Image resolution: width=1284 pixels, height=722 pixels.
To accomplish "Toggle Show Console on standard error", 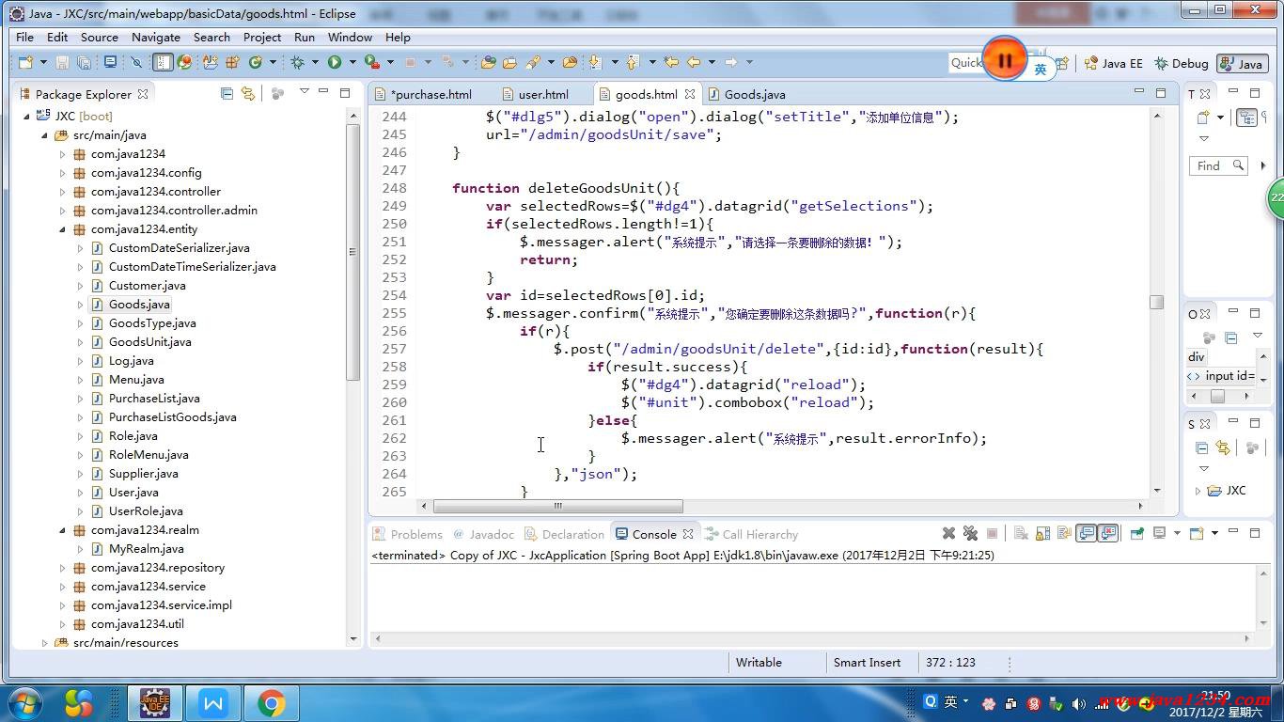I will [x=1108, y=533].
